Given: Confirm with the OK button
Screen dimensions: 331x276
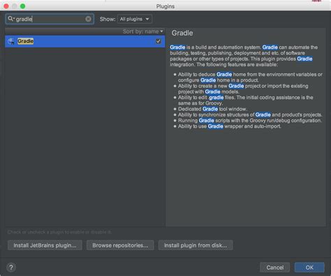Looking at the screenshot, I should click(309, 268).
